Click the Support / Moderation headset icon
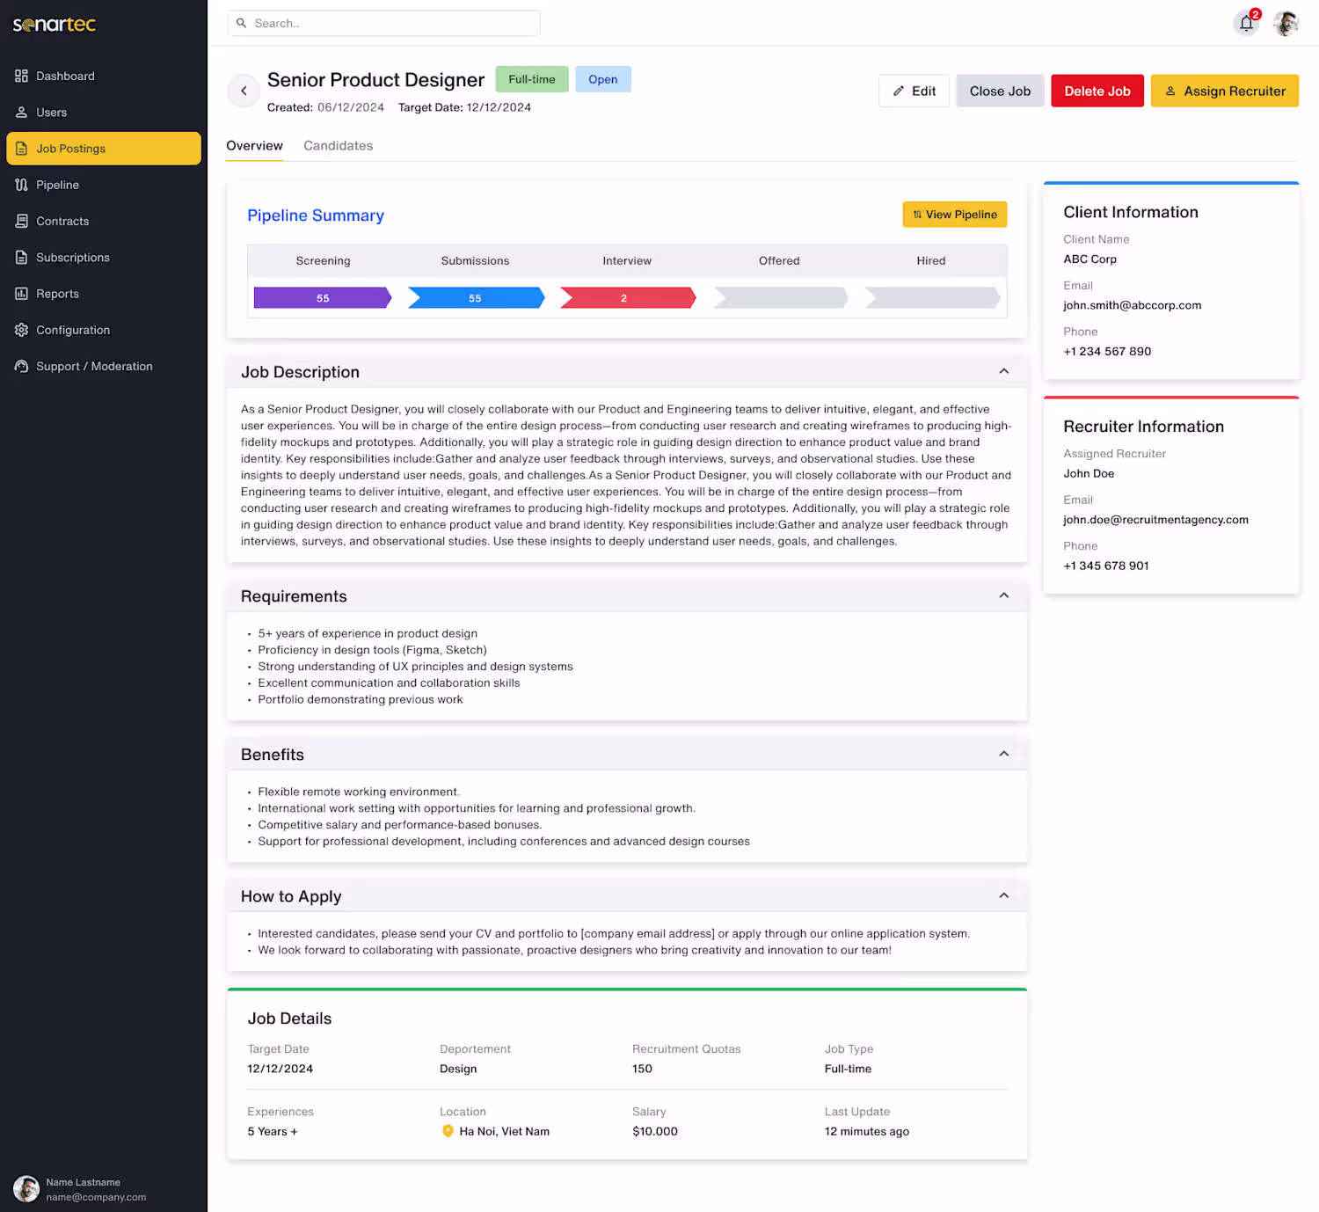The image size is (1319, 1212). [21, 366]
